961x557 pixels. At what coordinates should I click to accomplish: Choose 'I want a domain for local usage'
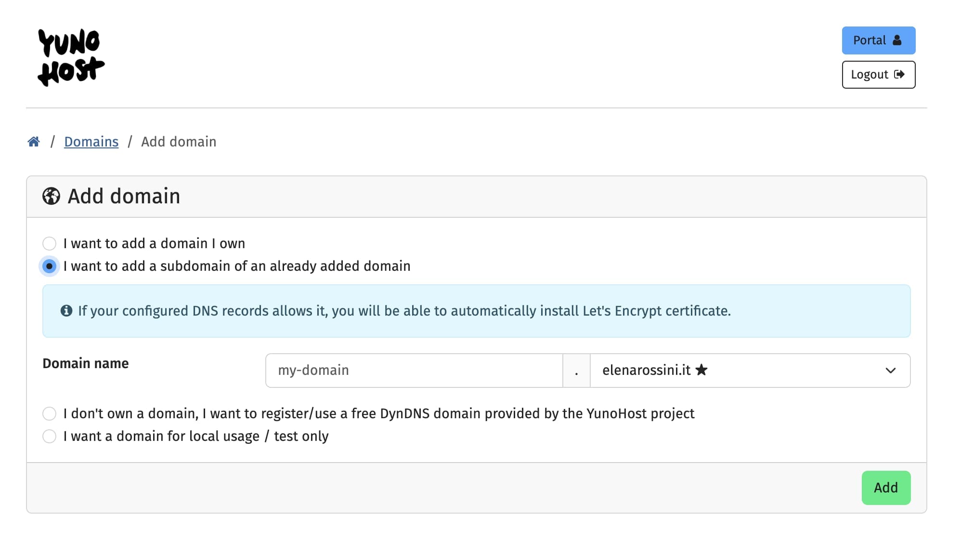(x=49, y=437)
